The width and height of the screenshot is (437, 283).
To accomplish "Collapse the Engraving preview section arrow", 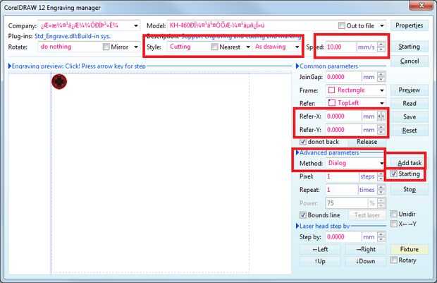I will (x=10, y=66).
